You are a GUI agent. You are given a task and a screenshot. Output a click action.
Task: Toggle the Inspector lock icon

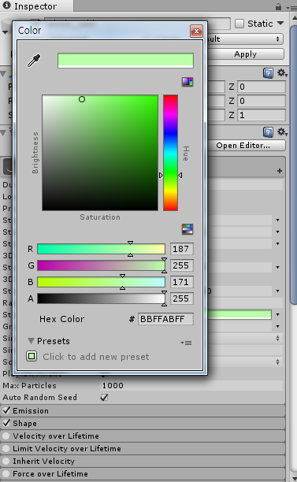278,6
